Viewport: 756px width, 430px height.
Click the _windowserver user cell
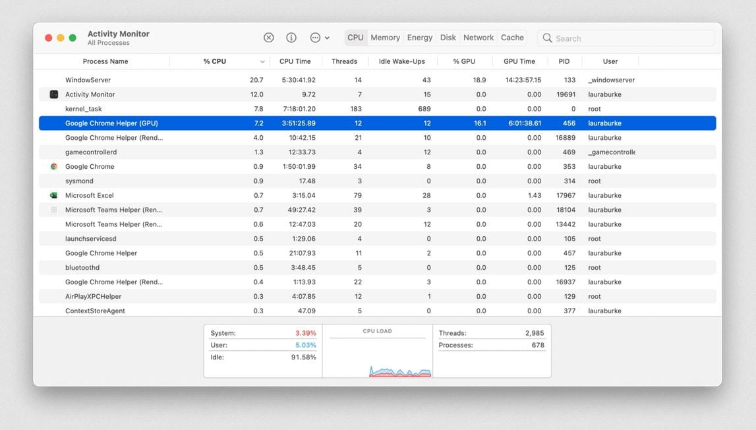point(612,80)
